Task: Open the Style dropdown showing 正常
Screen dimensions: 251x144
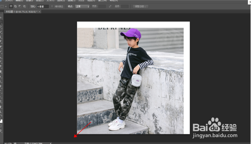Action: point(82,6)
